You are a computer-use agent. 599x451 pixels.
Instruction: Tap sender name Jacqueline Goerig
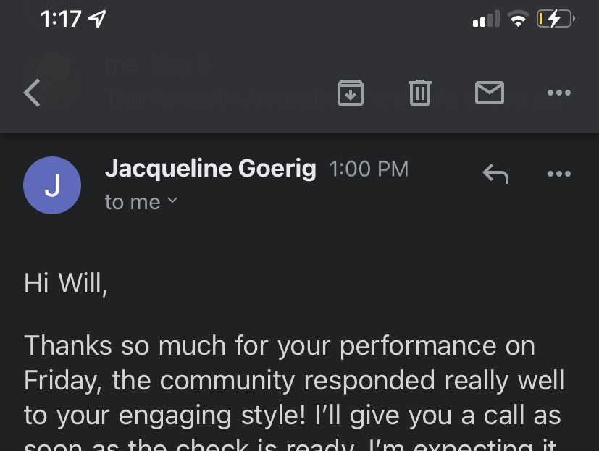click(x=210, y=169)
